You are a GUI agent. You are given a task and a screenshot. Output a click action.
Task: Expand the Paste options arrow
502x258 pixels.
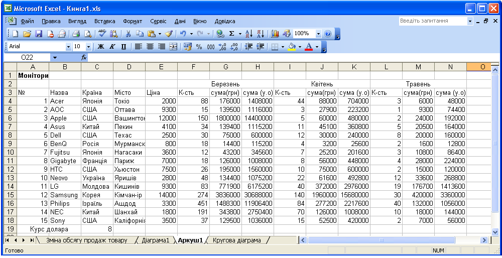coord(160,34)
